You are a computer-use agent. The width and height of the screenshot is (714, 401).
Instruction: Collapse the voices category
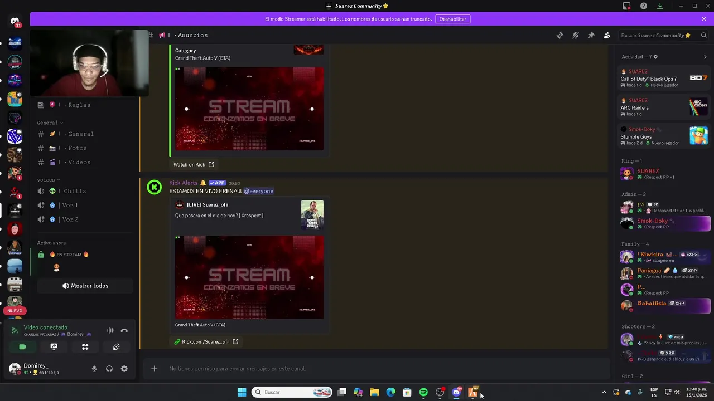coord(49,180)
